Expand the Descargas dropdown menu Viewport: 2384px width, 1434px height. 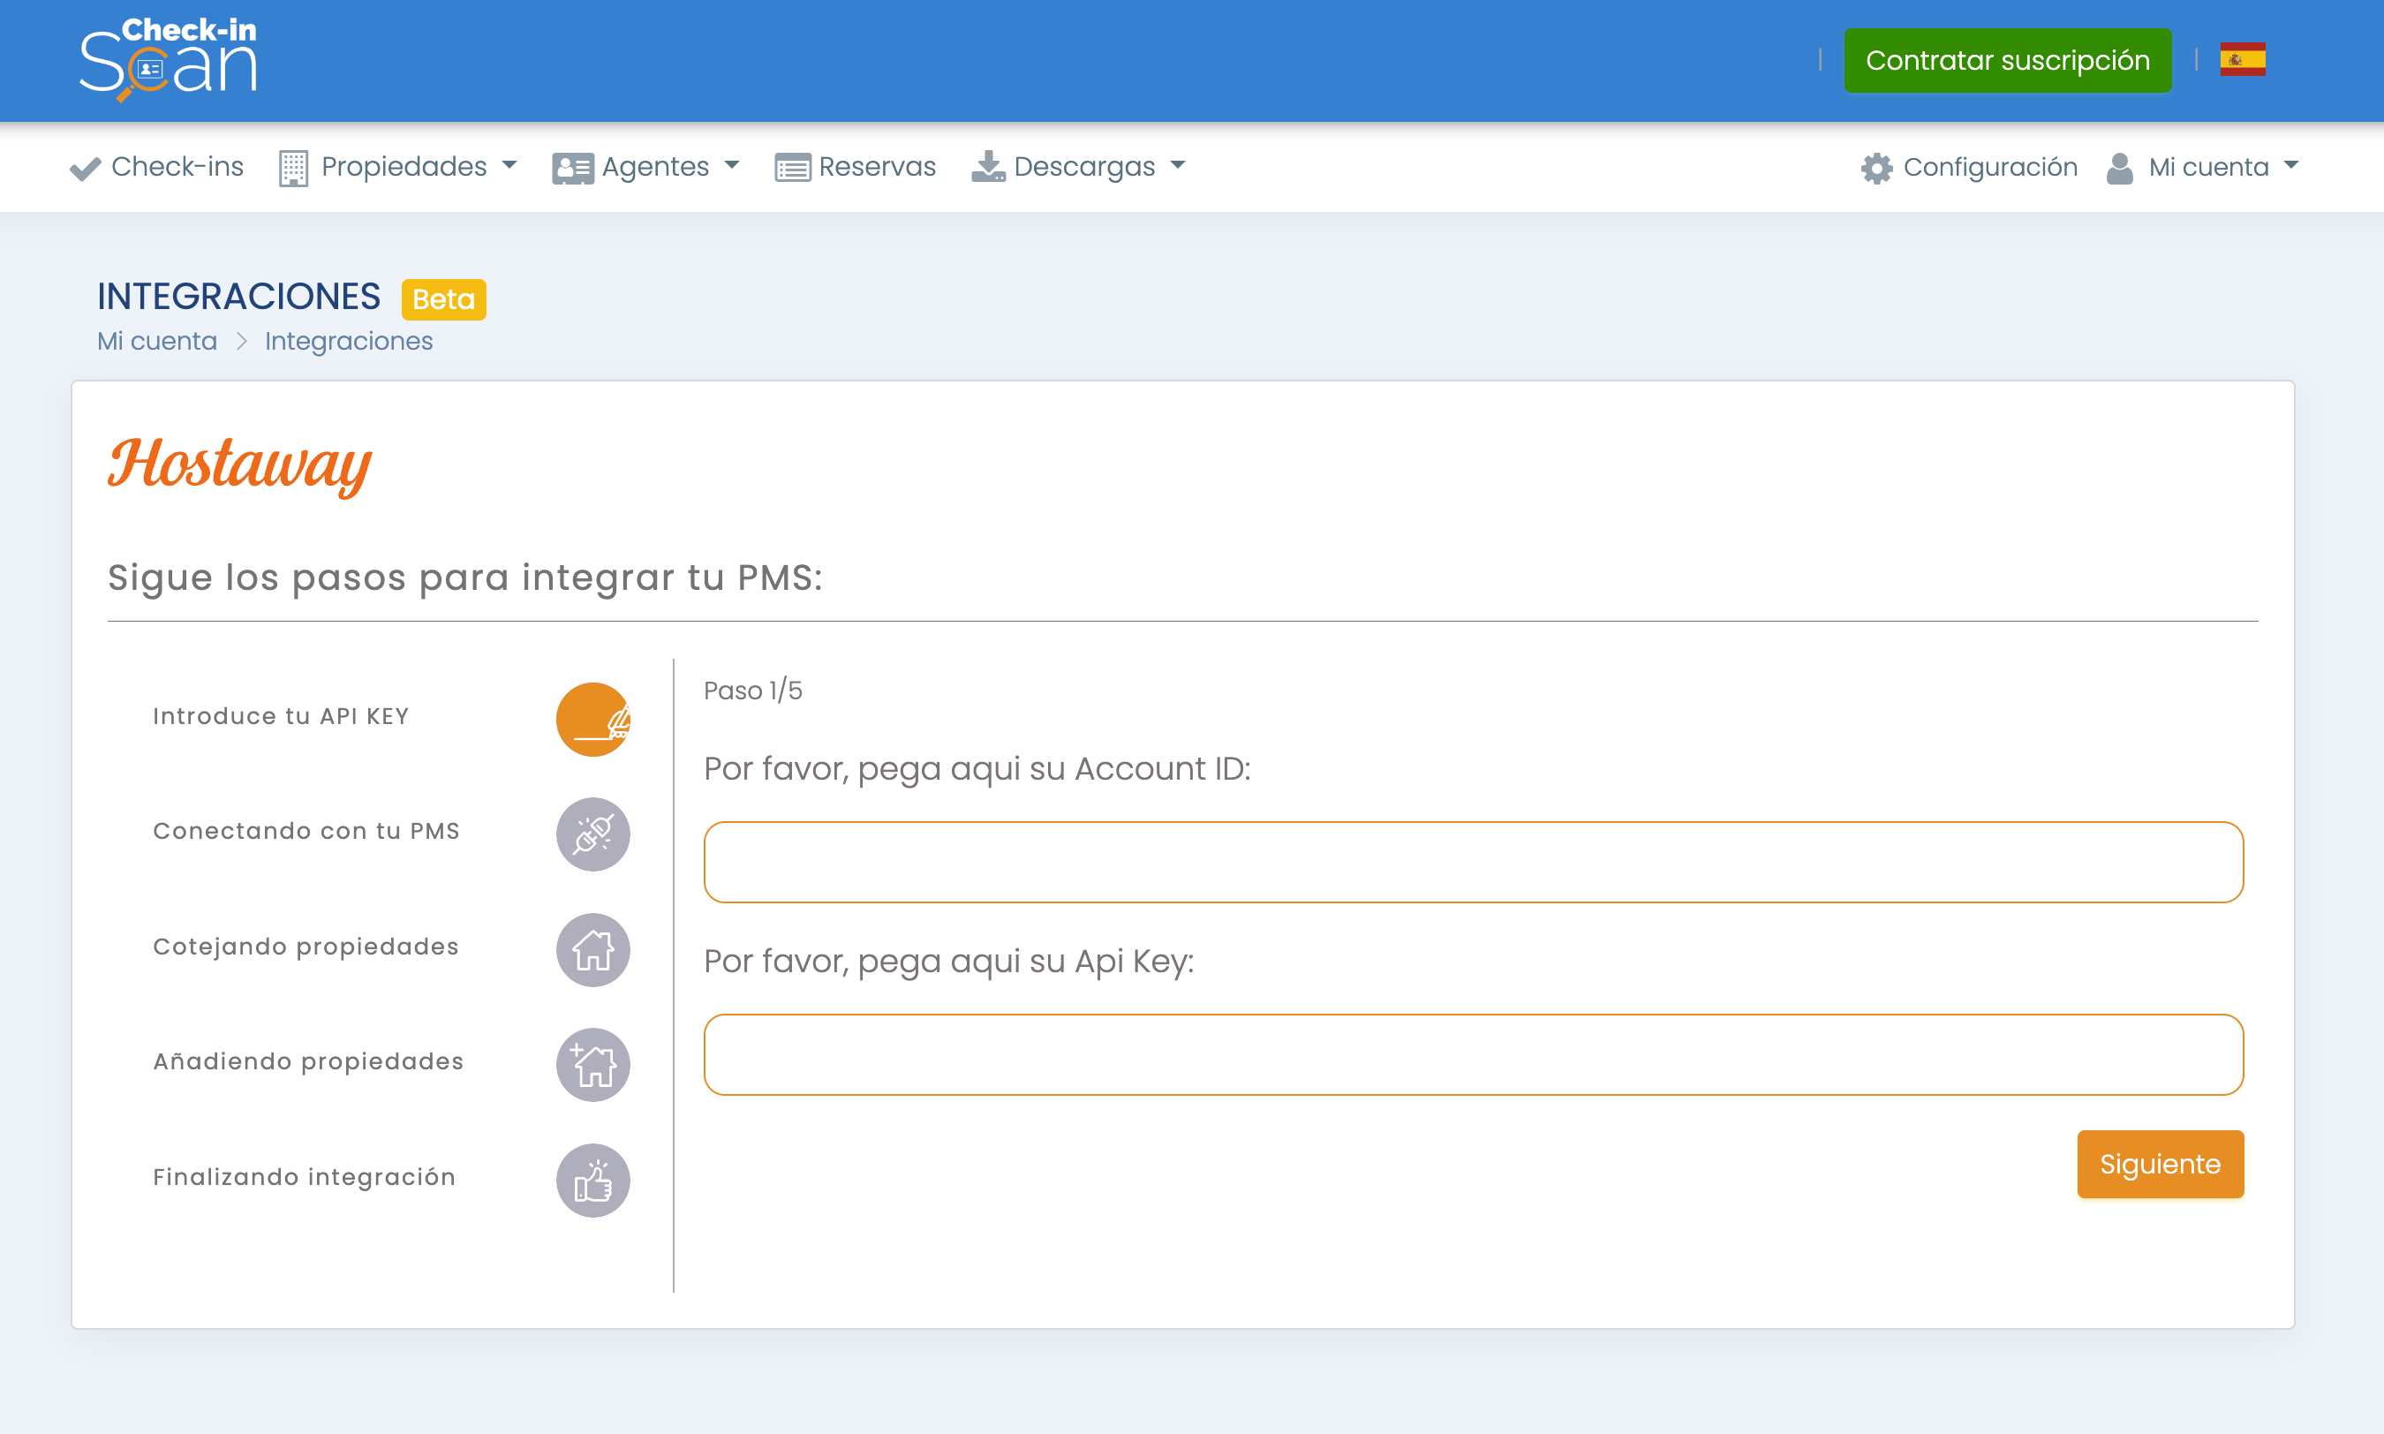pos(1078,167)
